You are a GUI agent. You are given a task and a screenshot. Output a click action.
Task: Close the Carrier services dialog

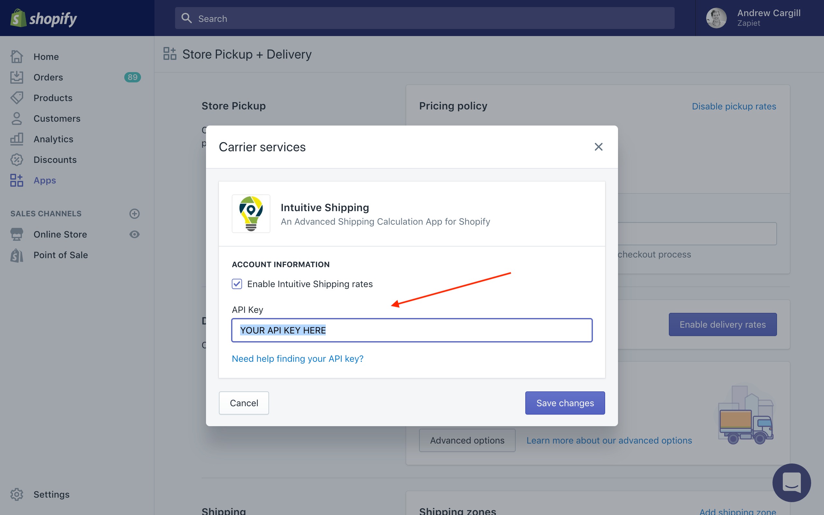point(598,147)
